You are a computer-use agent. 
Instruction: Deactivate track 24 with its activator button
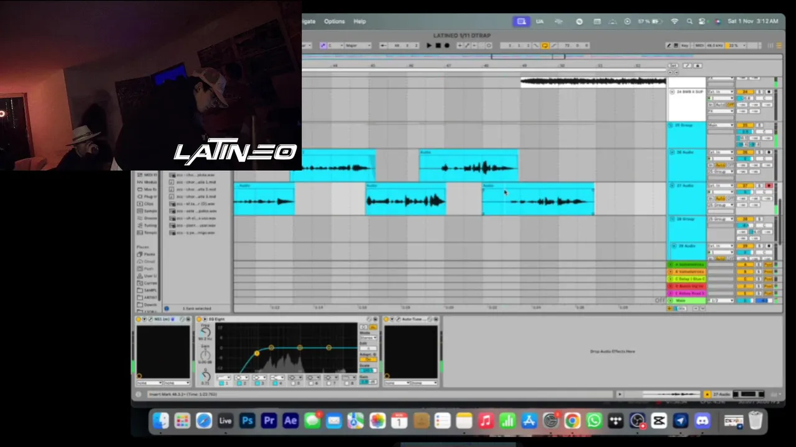pos(744,92)
